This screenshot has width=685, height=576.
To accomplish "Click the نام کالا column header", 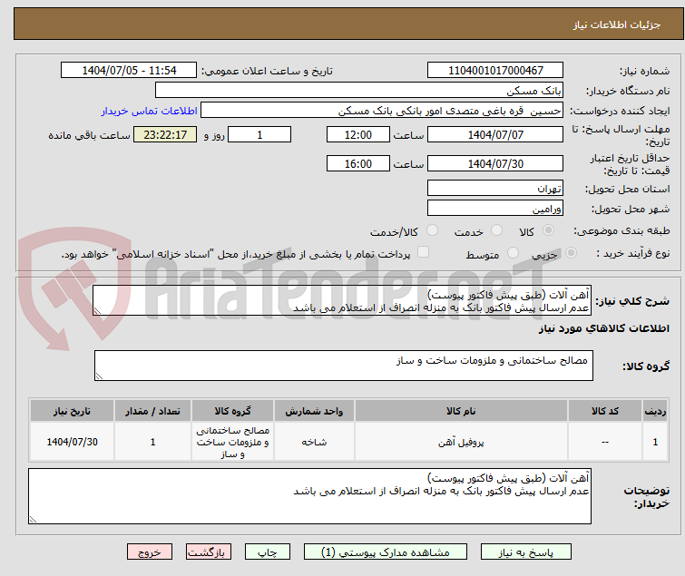I will coord(461,411).
